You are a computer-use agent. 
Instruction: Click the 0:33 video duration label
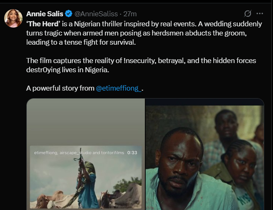[x=132, y=153]
